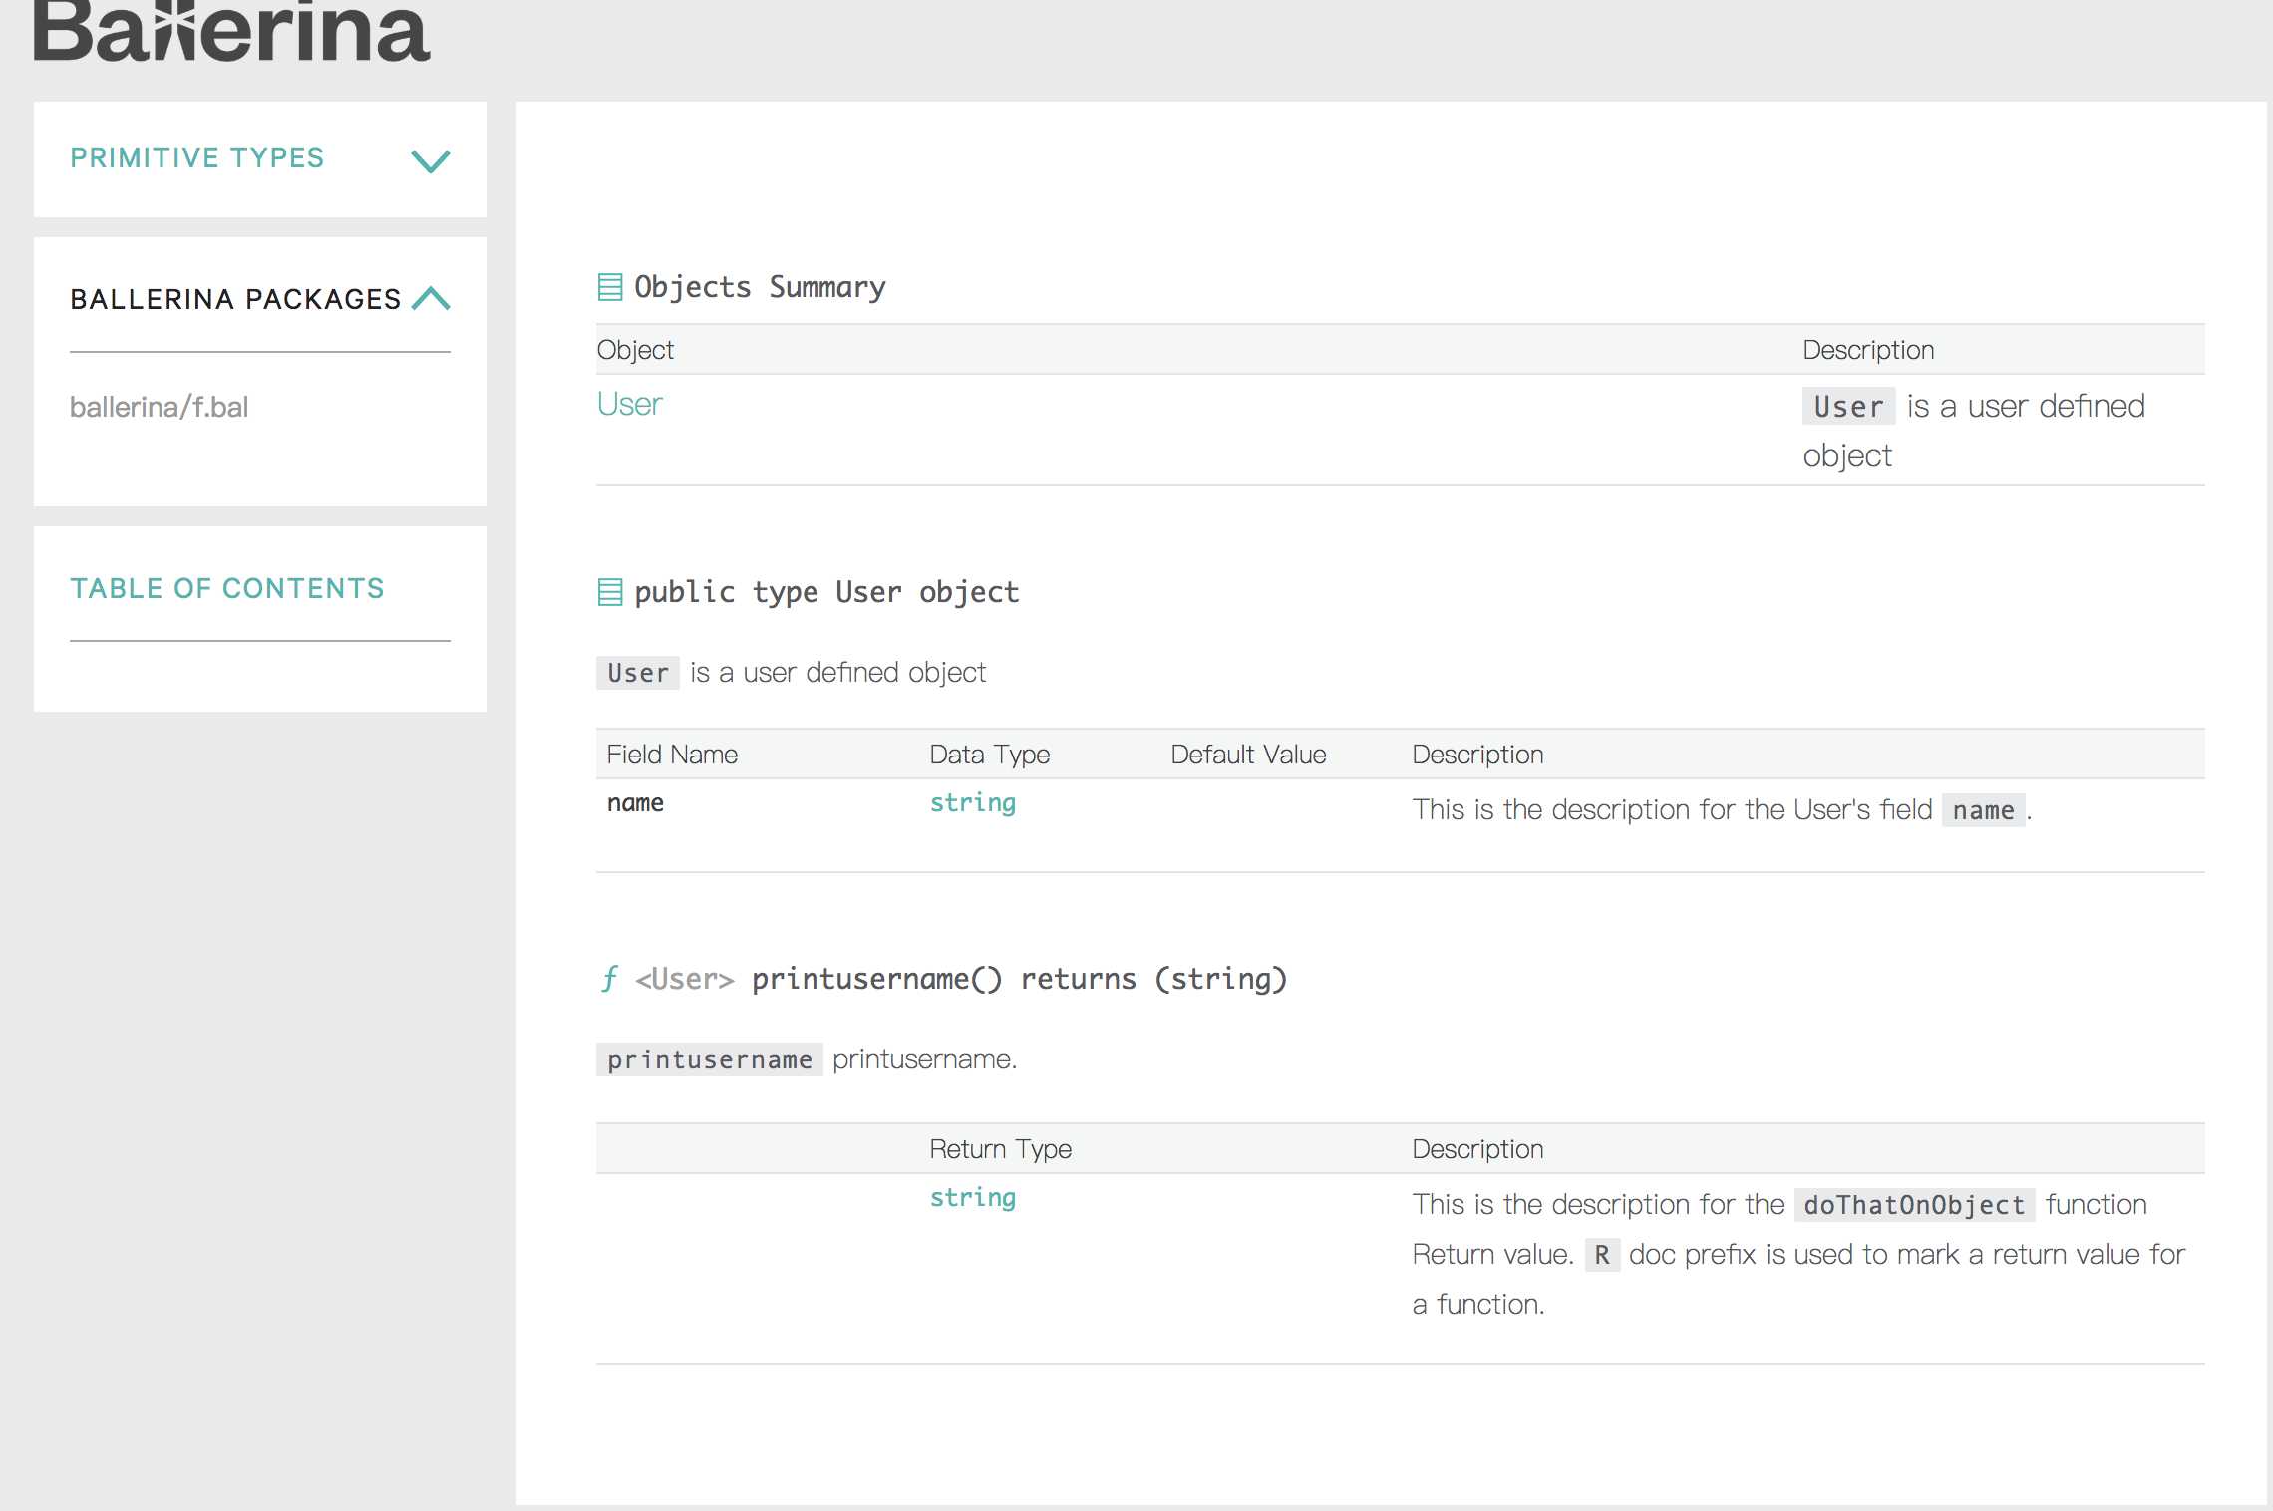
Task: Select the Objects Summary heading
Action: click(x=760, y=287)
